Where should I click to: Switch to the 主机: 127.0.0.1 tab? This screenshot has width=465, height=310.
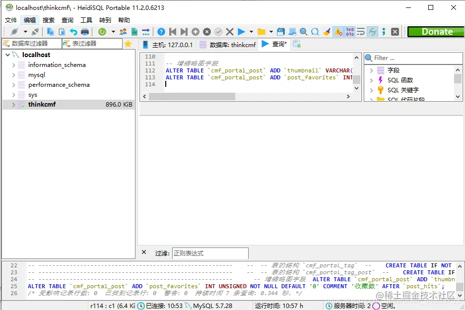coord(168,45)
